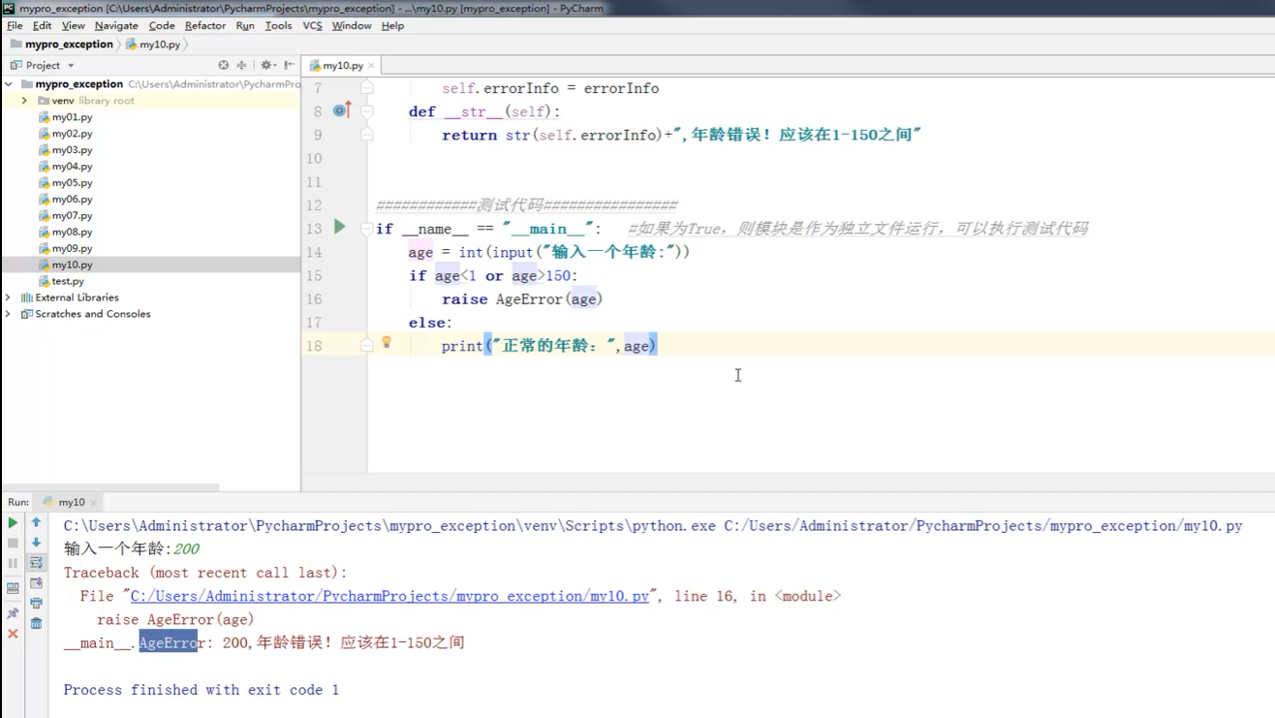Viewport: 1275px width, 718px height.
Task: Click mypro_exception in the breadcrumb bar
Action: [x=62, y=44]
